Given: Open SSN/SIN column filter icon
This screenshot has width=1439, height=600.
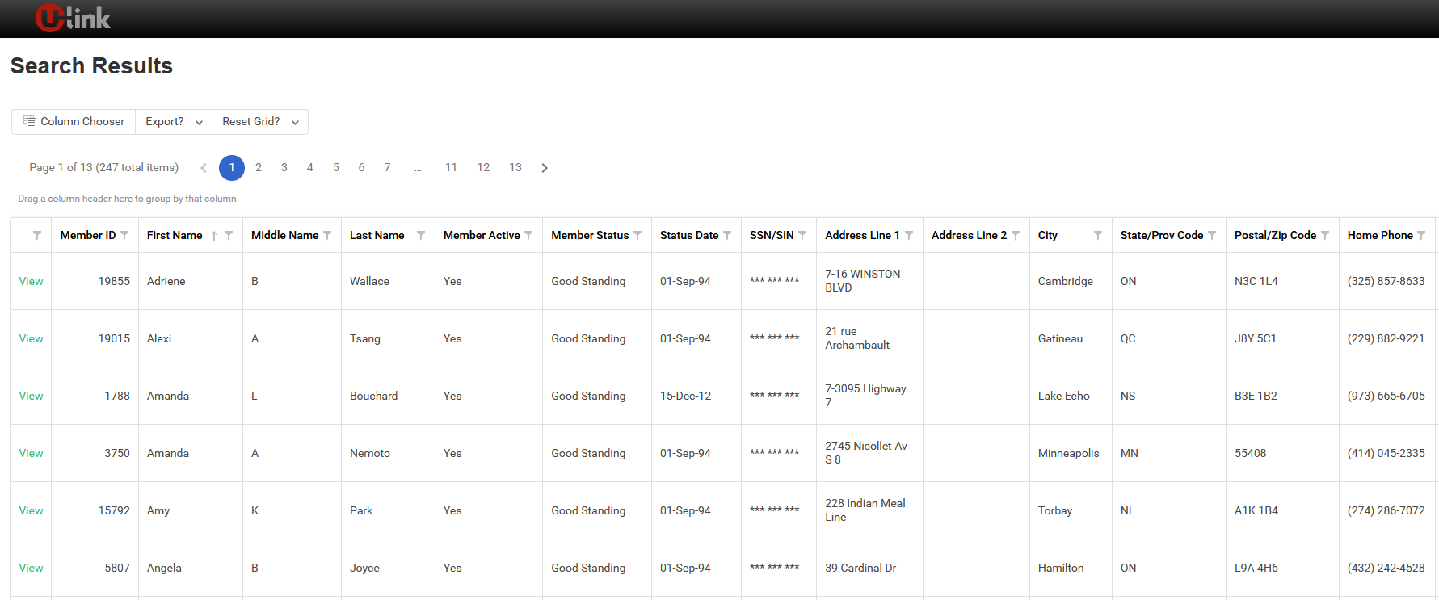Looking at the screenshot, I should coord(802,235).
